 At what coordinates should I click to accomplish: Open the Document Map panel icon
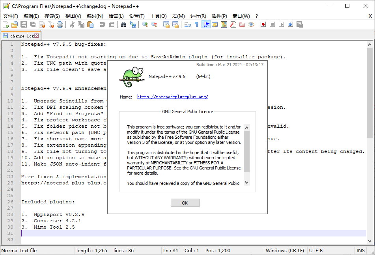224,24
